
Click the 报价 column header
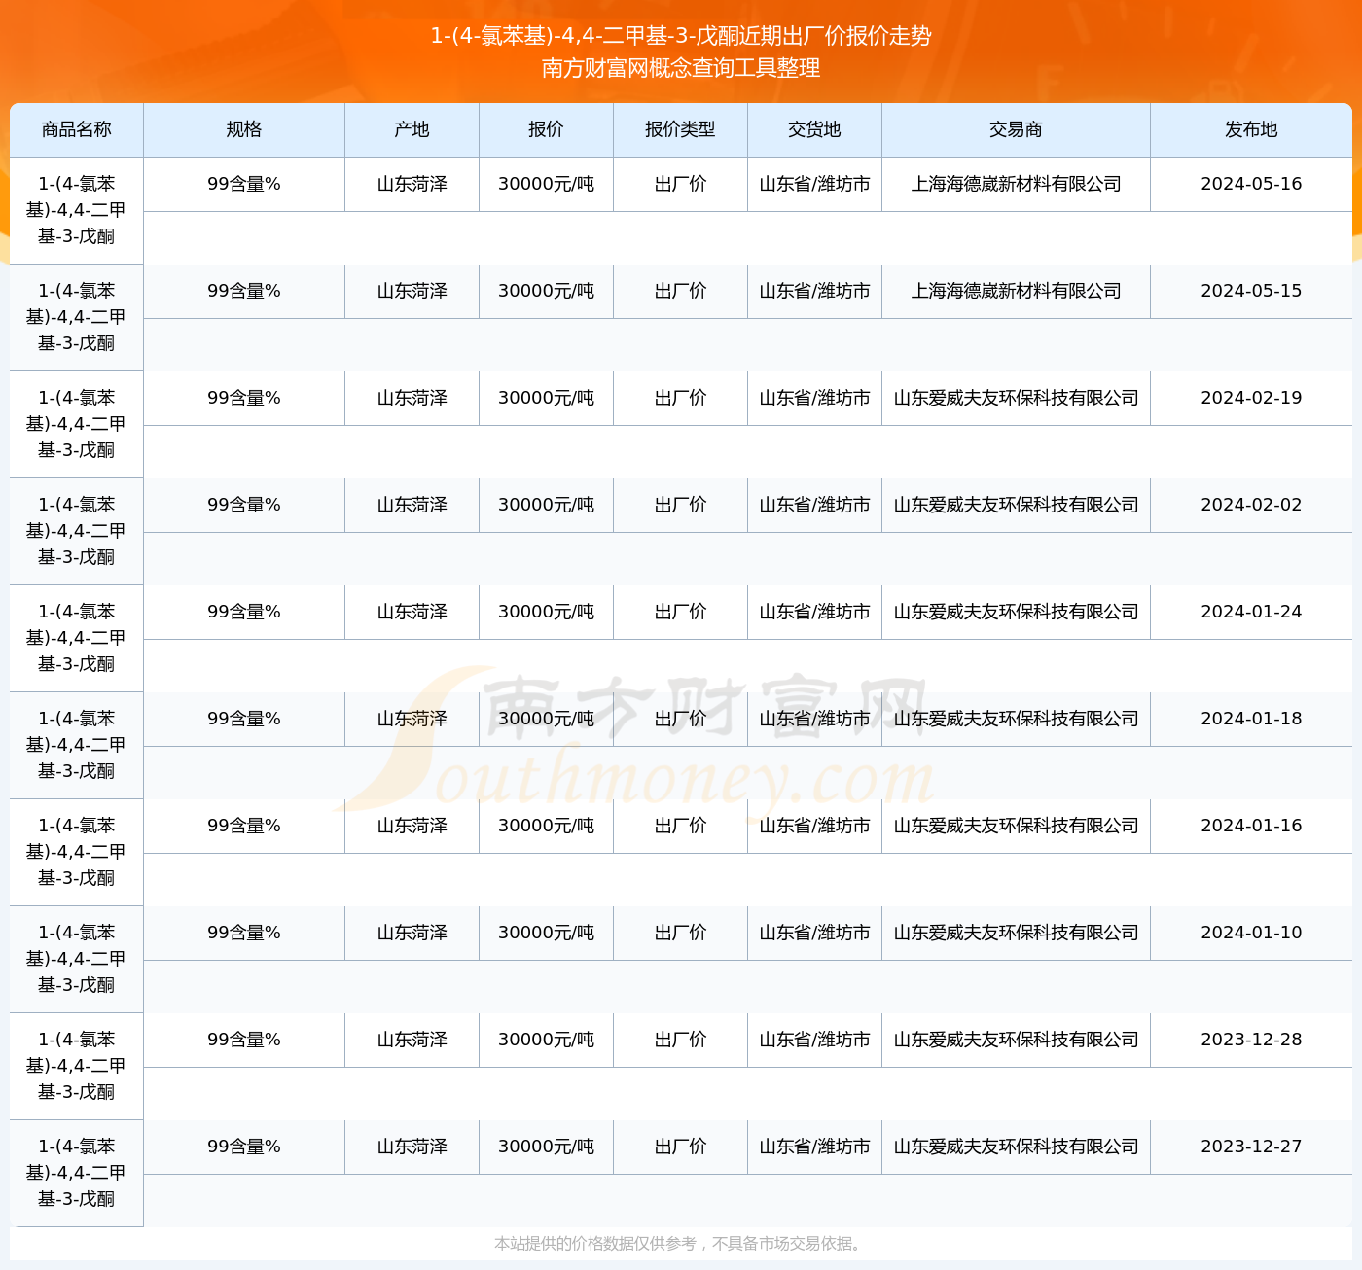pos(546,129)
